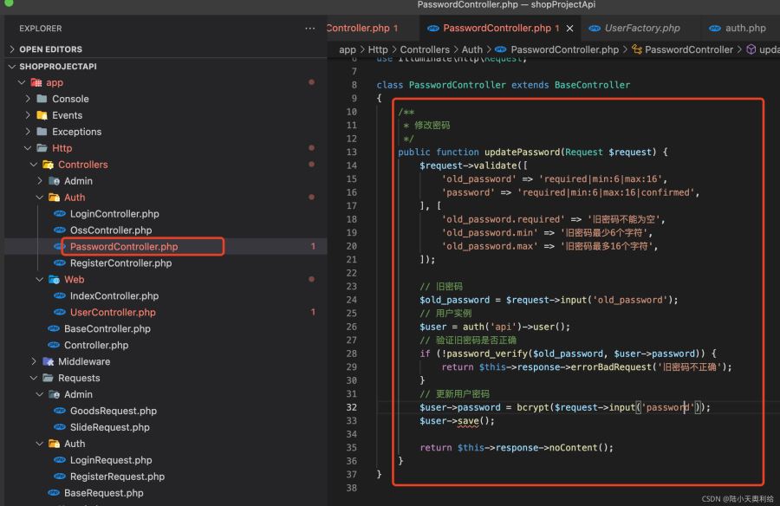
Task: Close the PasswordController.php editor tab
Action: coord(569,29)
